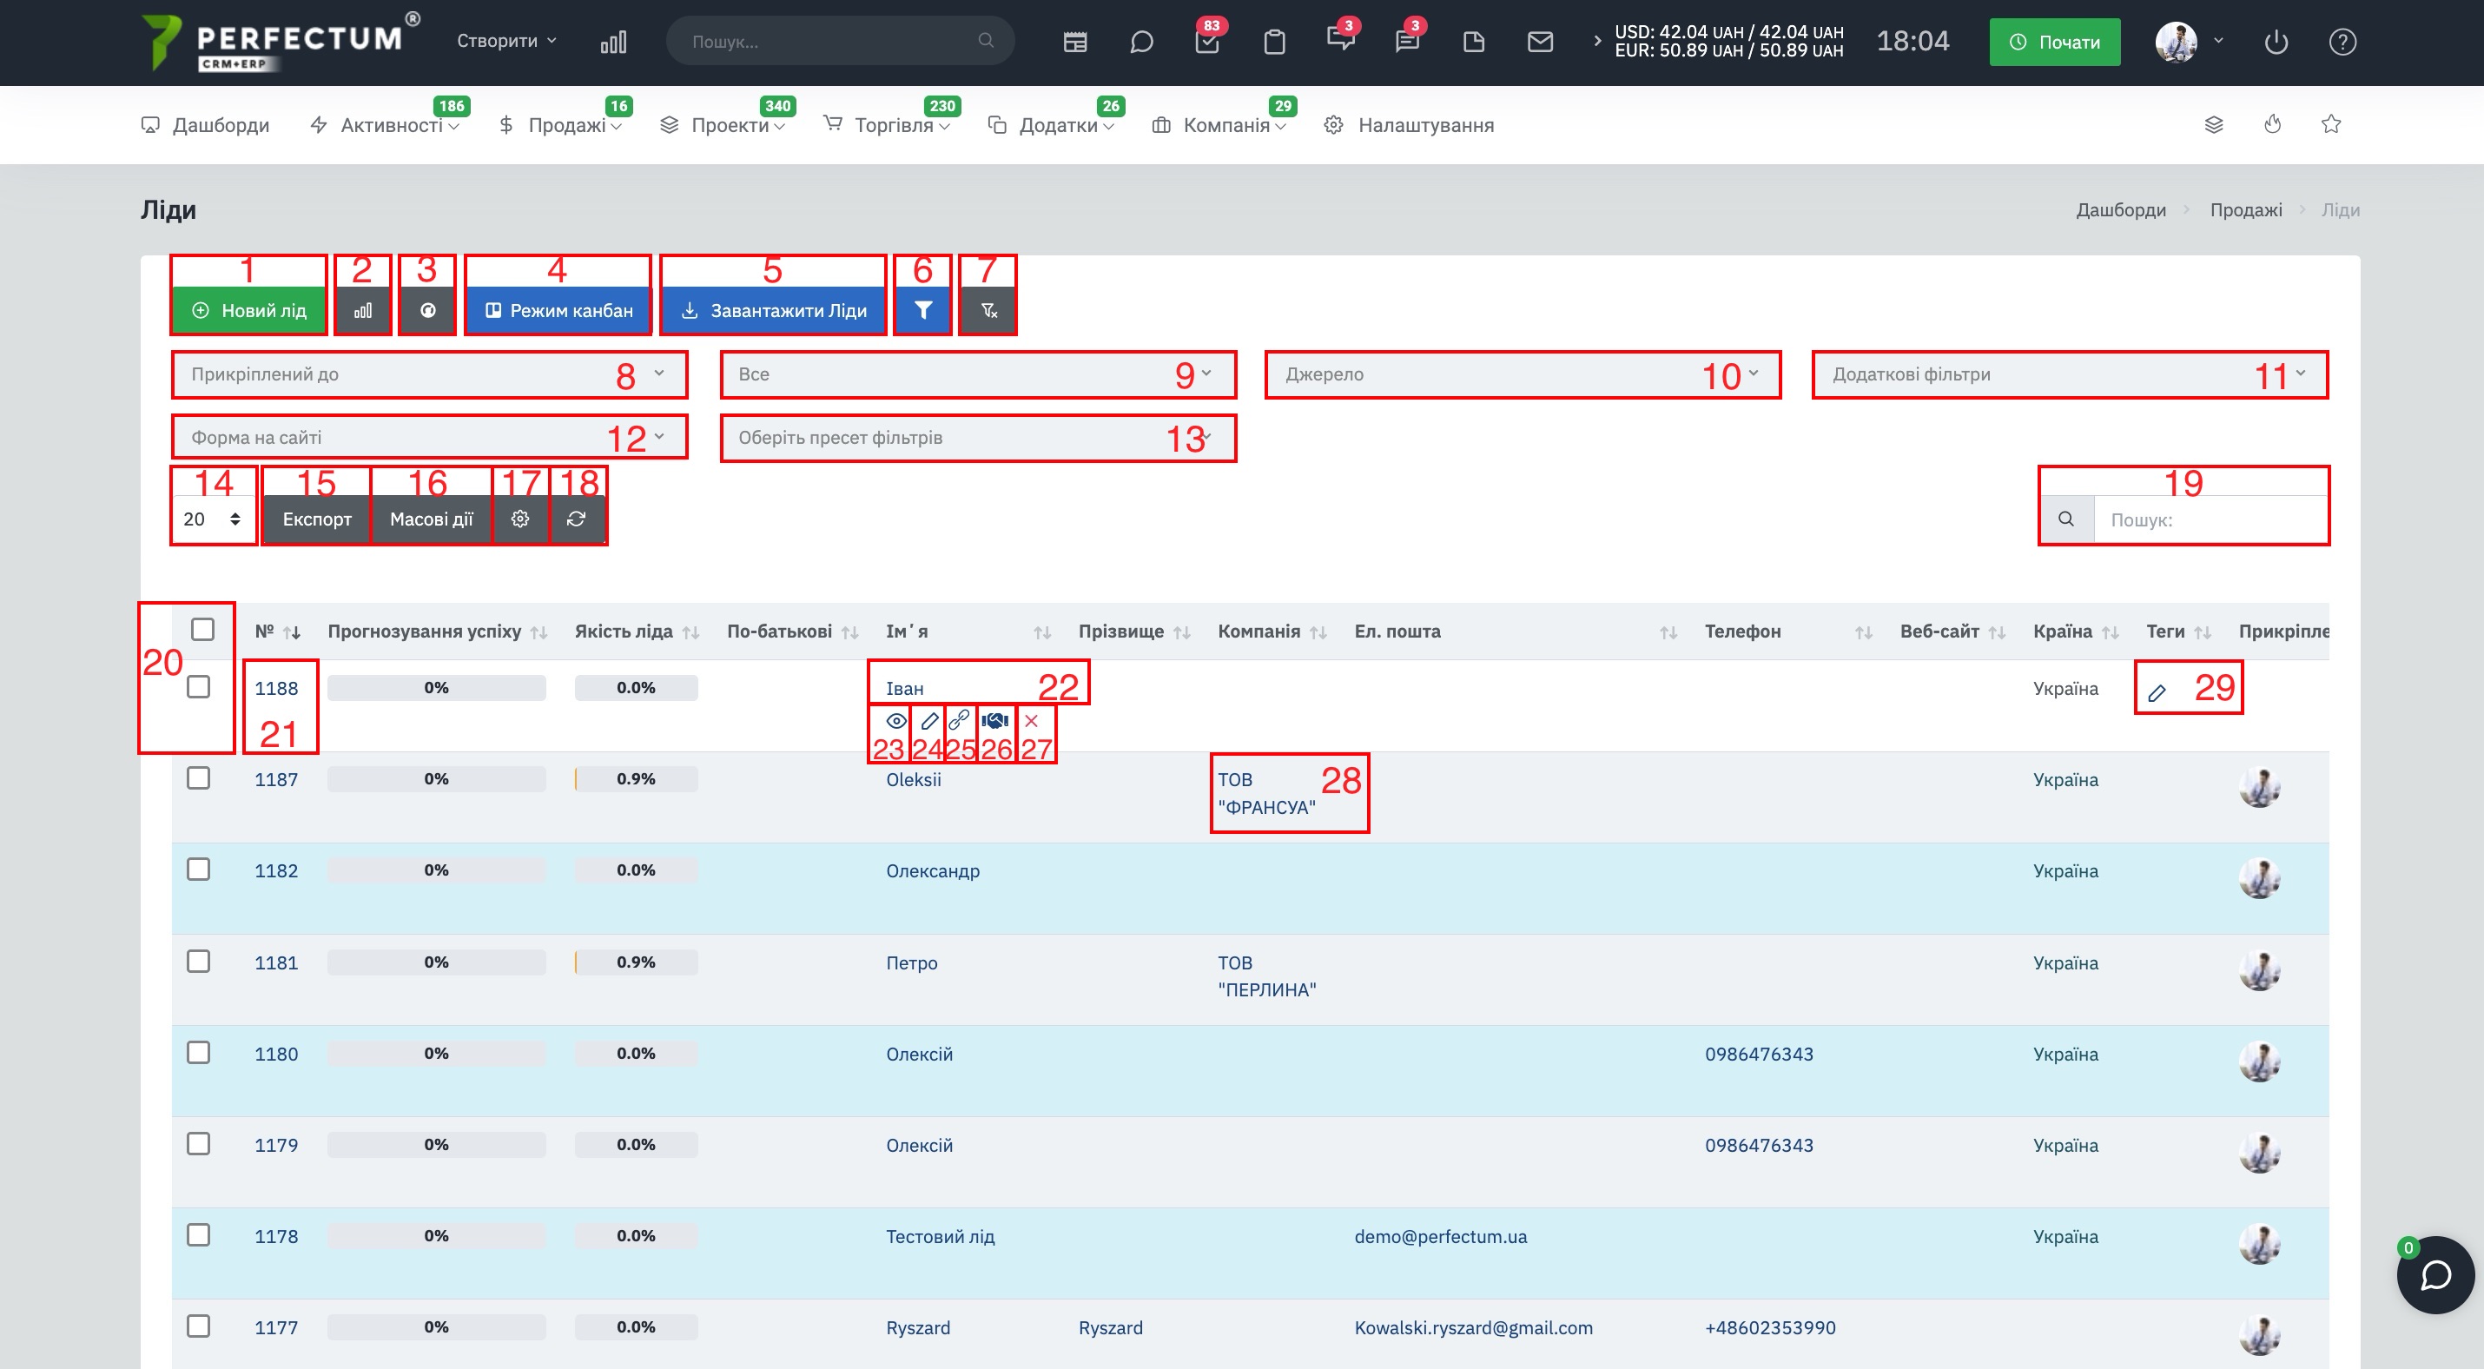Open the chat bubble icon in header
The height and width of the screenshot is (1369, 2484).
click(x=1142, y=42)
